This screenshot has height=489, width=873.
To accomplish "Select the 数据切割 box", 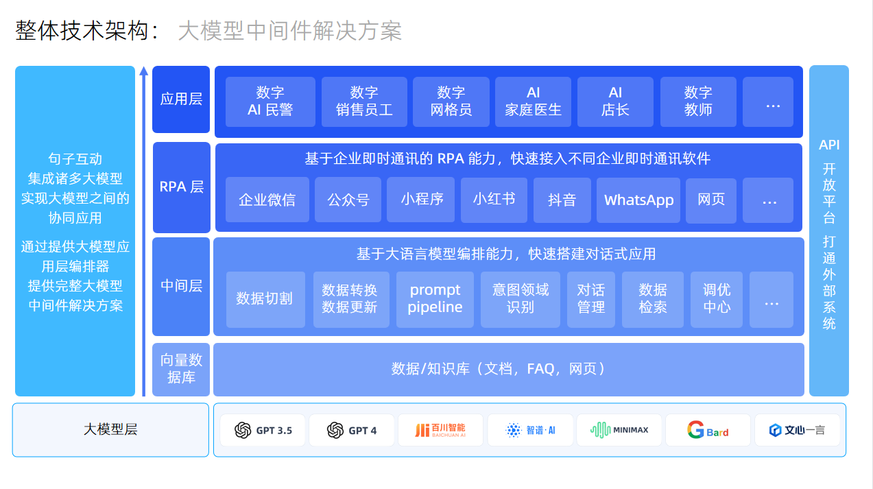I will pos(265,299).
